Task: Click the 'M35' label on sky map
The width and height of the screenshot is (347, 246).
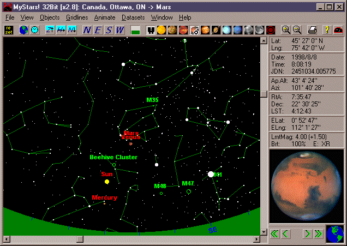Action: click(x=152, y=100)
